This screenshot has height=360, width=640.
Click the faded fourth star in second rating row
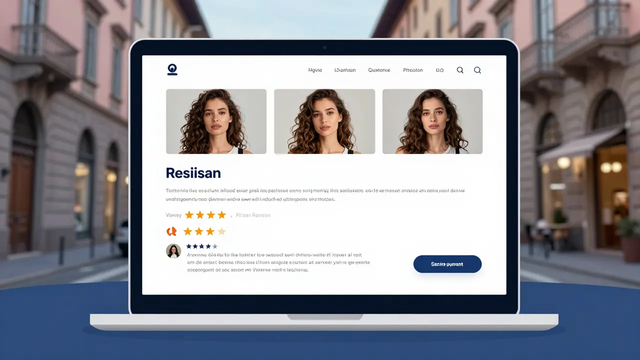pos(221,231)
